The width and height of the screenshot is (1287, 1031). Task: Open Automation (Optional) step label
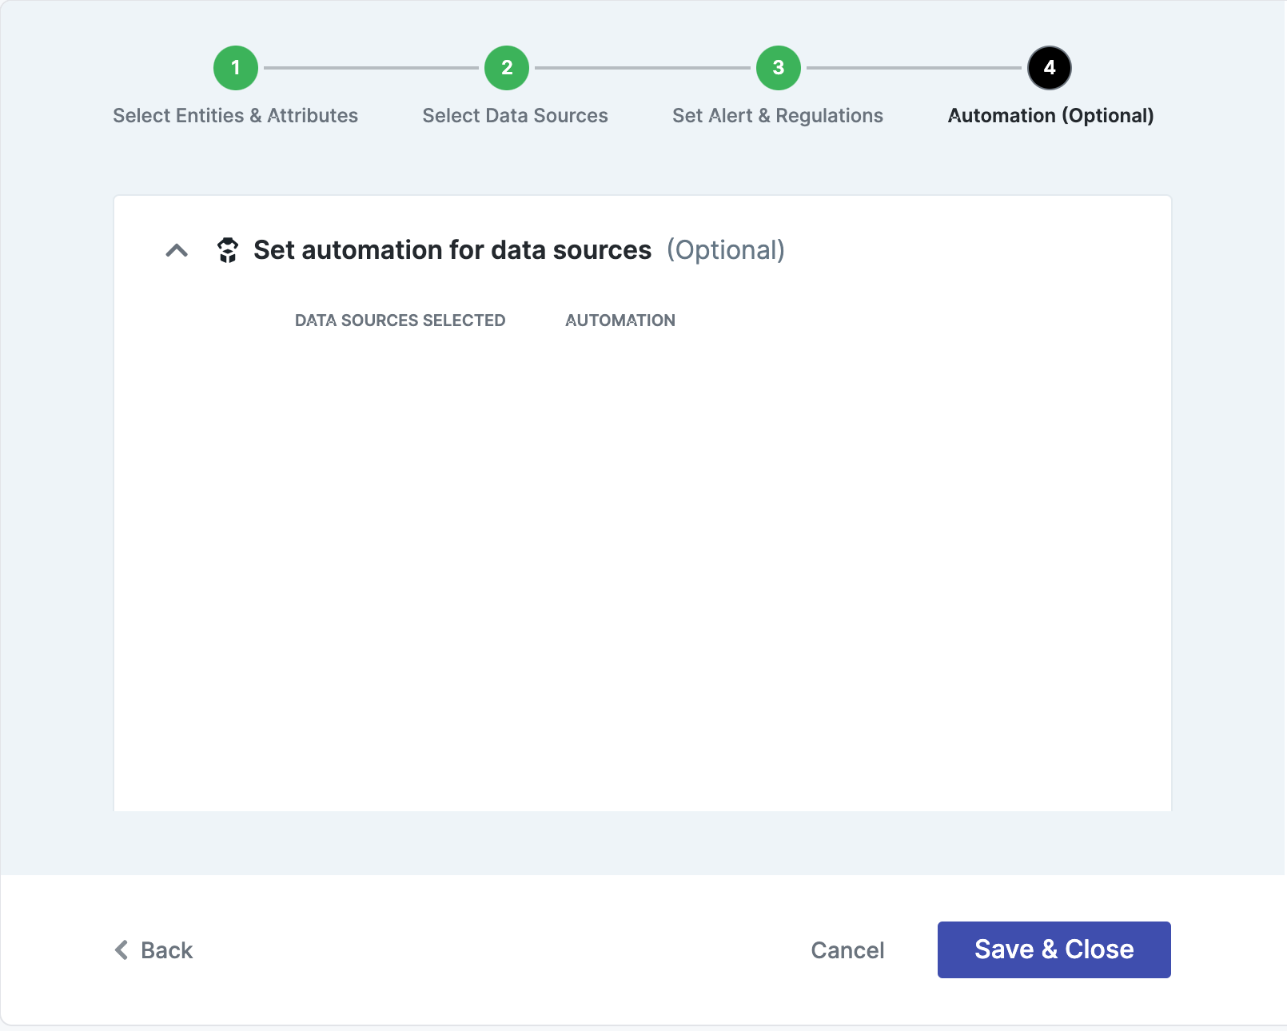1051,116
